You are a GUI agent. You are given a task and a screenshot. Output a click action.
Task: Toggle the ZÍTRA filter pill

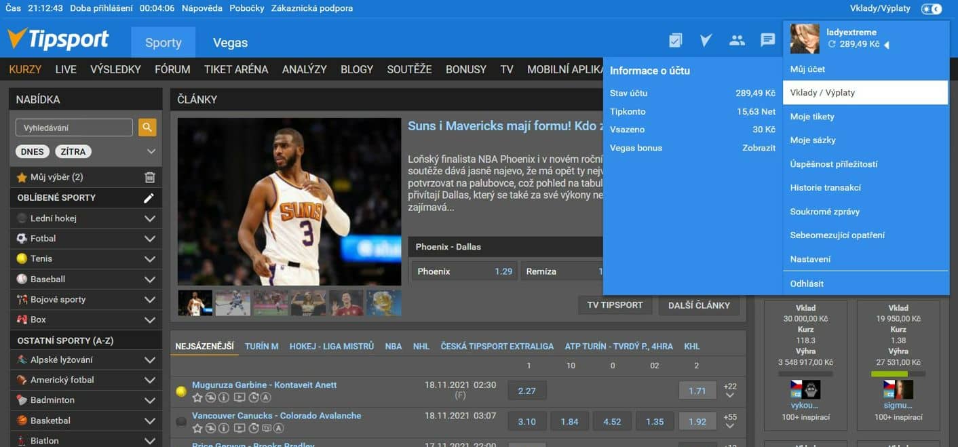click(x=73, y=152)
